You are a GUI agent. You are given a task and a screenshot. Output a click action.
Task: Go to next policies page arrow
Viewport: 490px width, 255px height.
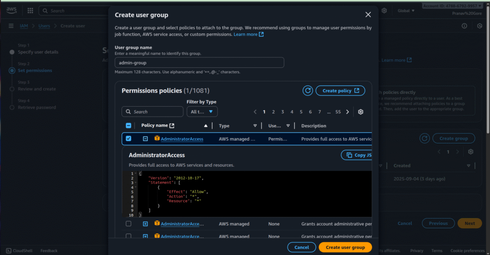[347, 111]
